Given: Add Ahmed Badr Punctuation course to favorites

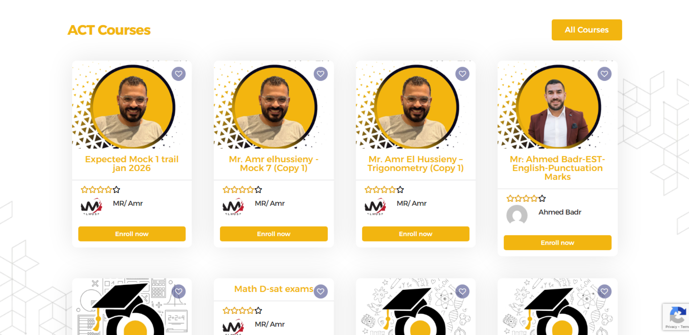Looking at the screenshot, I should pyautogui.click(x=604, y=74).
